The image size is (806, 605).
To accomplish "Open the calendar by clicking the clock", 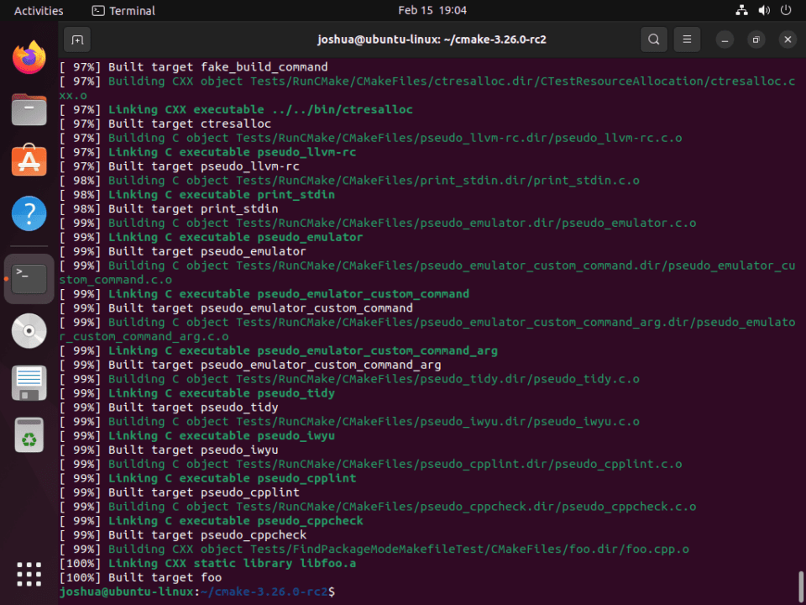I will (432, 10).
